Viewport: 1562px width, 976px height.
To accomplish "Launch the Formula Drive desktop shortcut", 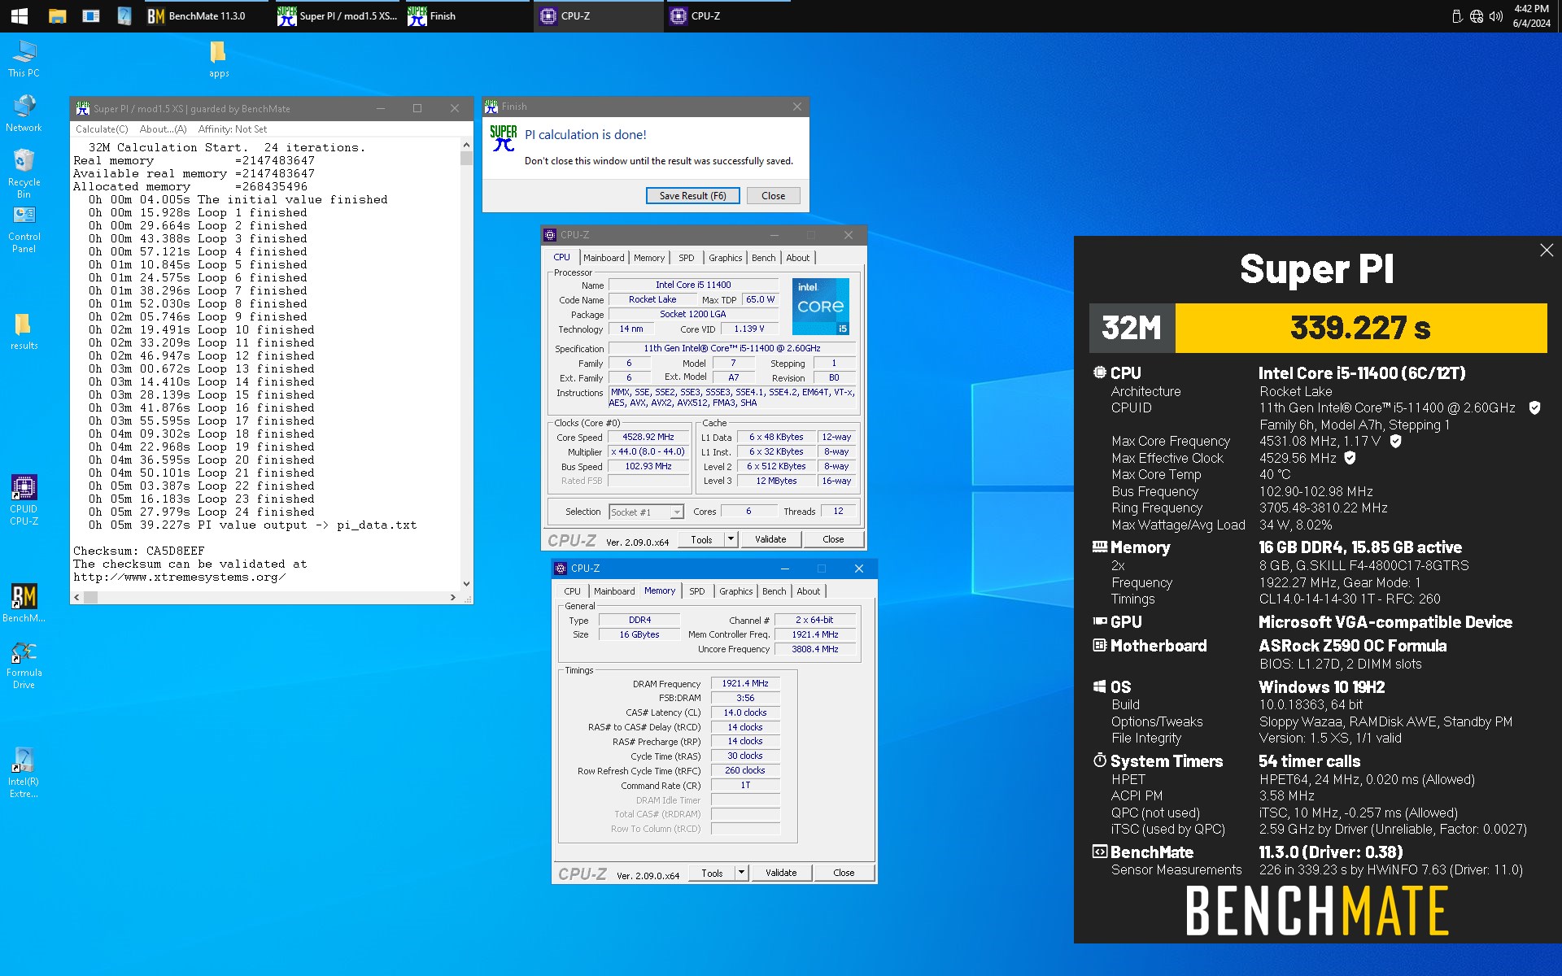I will point(24,665).
